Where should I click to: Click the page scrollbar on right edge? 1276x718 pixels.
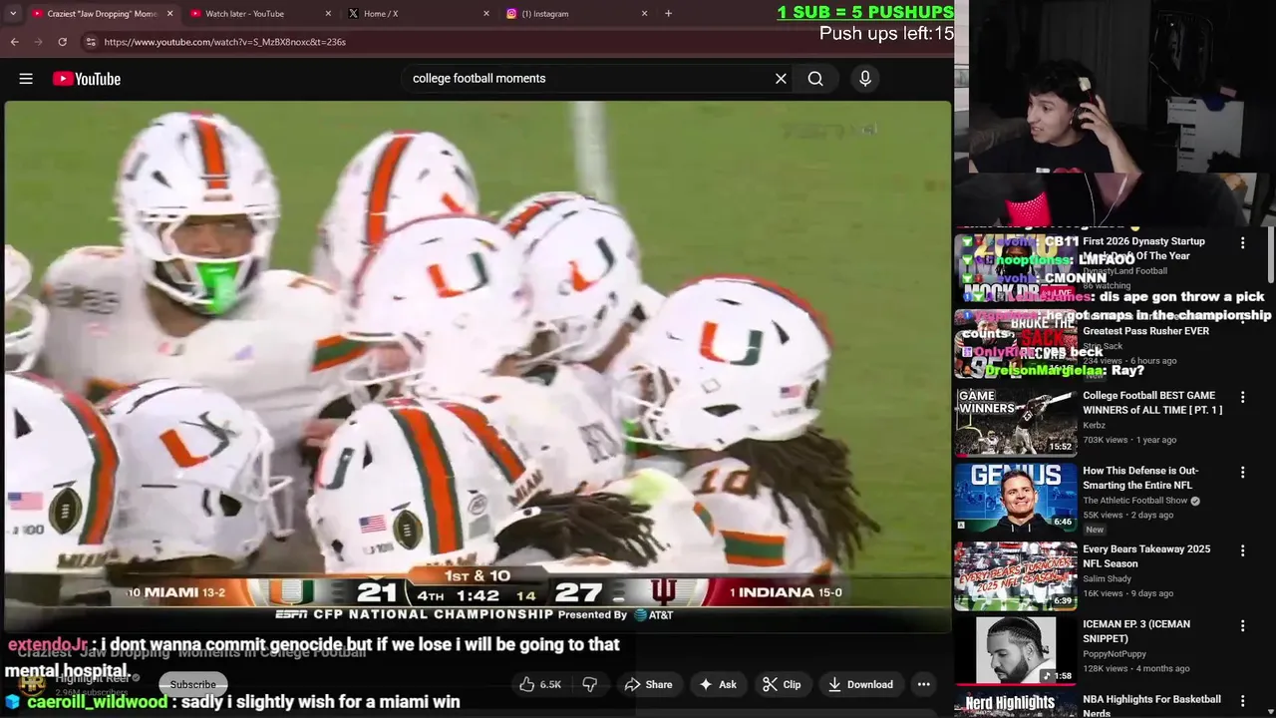tap(1271, 254)
